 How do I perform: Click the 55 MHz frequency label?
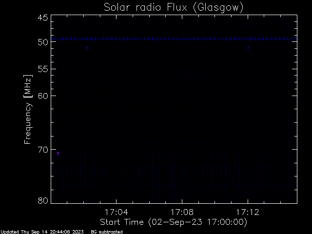click(43, 69)
